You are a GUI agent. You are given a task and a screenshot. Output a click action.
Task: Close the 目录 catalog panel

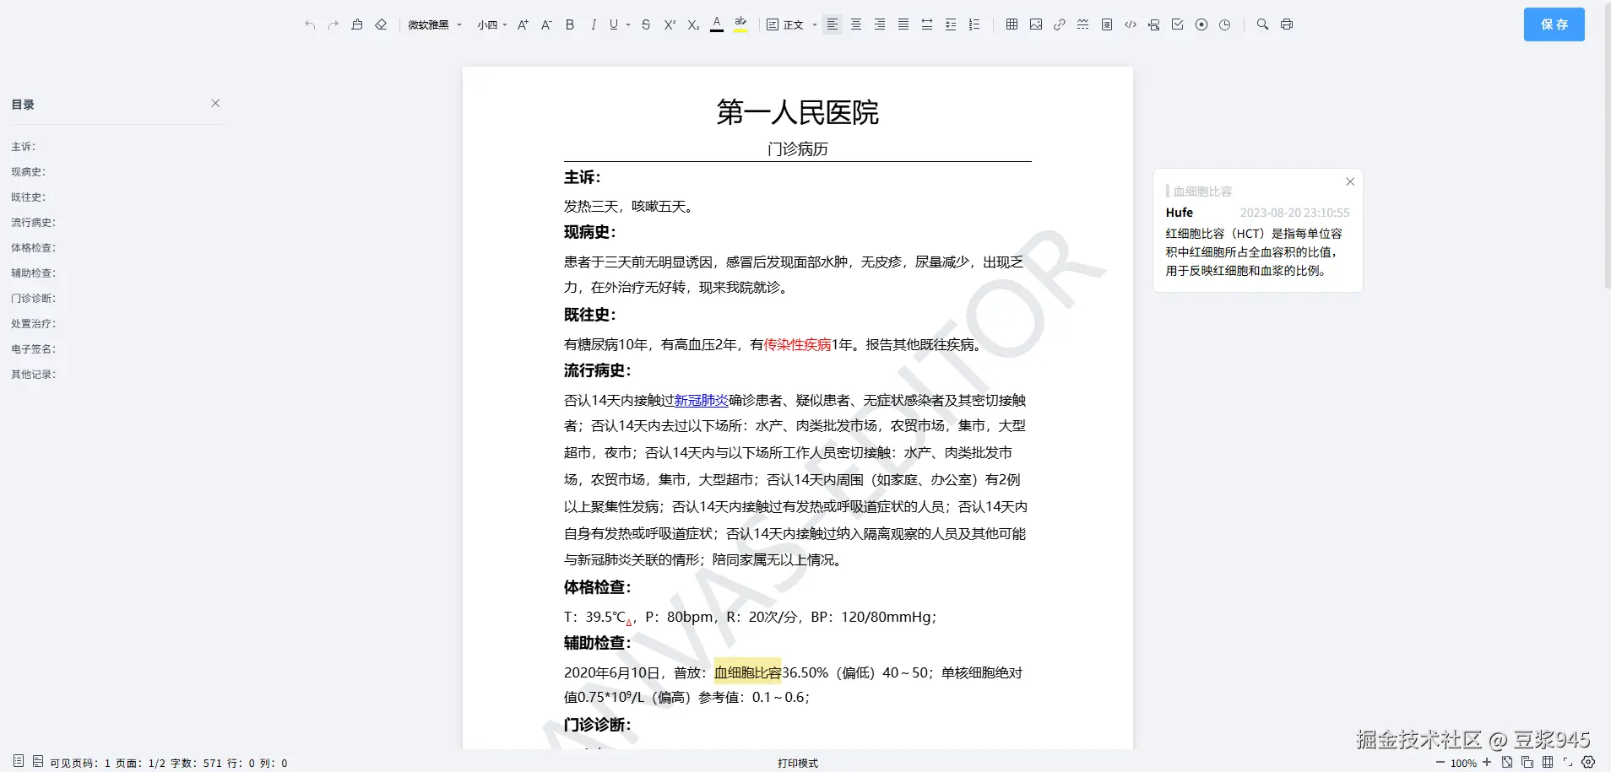point(215,103)
